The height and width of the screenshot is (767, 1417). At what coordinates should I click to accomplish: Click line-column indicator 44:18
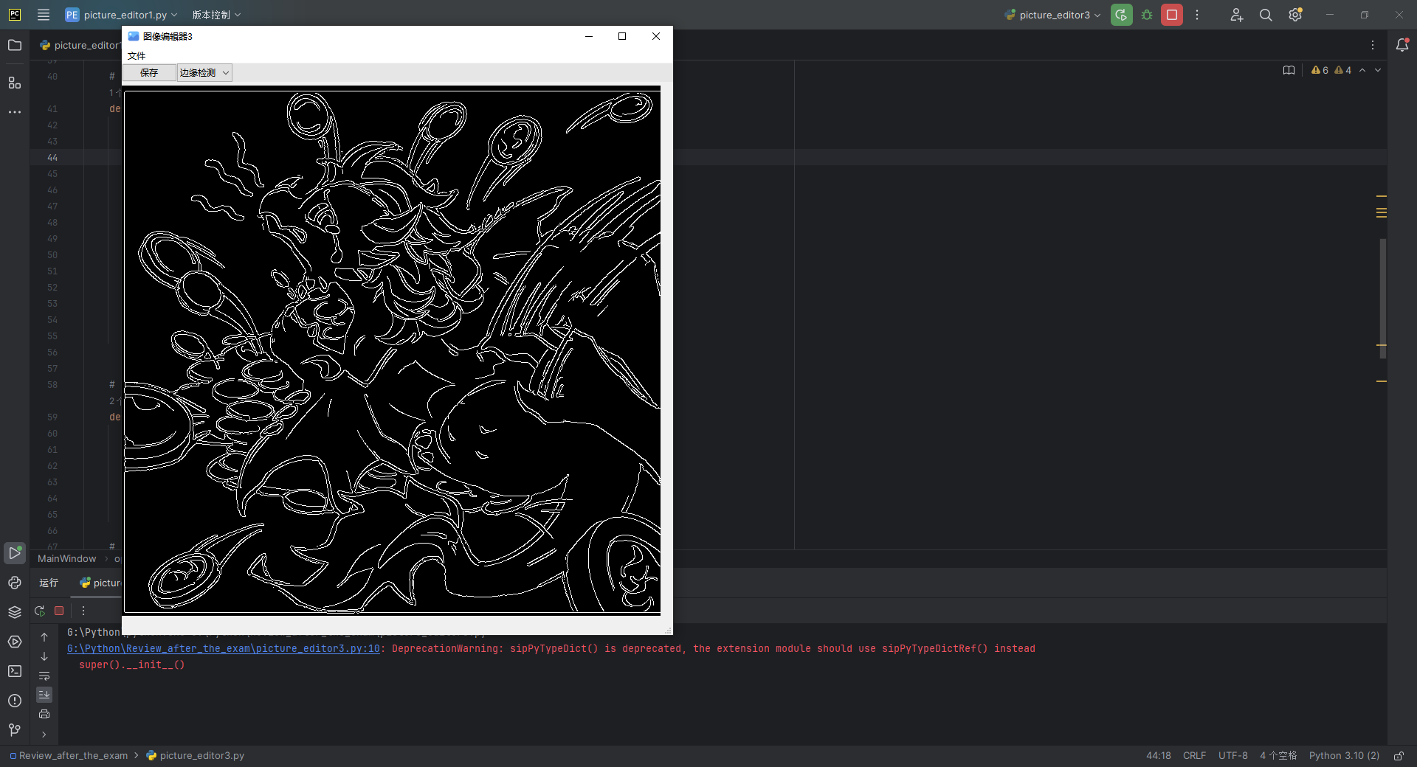pyautogui.click(x=1159, y=756)
